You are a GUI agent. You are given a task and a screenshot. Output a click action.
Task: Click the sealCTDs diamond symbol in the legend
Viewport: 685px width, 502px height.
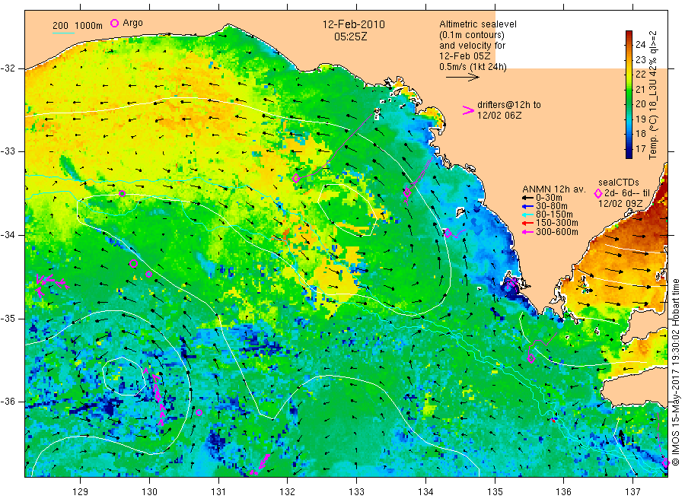(598, 193)
